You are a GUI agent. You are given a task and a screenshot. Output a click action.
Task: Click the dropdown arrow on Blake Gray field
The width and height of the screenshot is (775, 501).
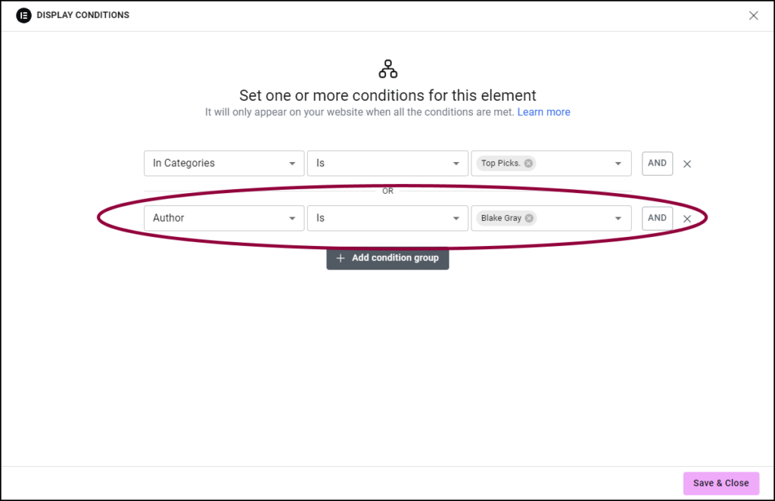tap(618, 218)
